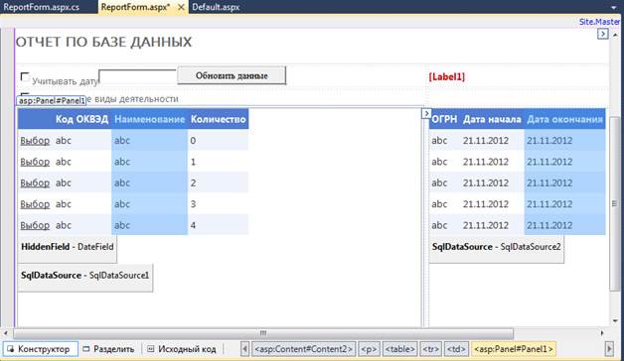Click 'Код ОКВЭД' column header
The image size is (624, 361).
pyautogui.click(x=81, y=119)
